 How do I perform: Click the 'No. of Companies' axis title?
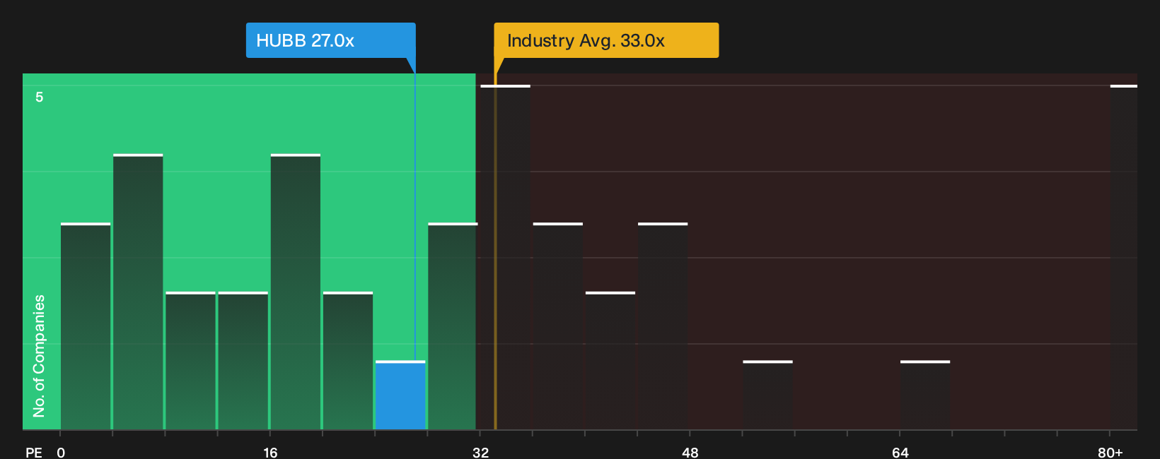click(x=39, y=356)
